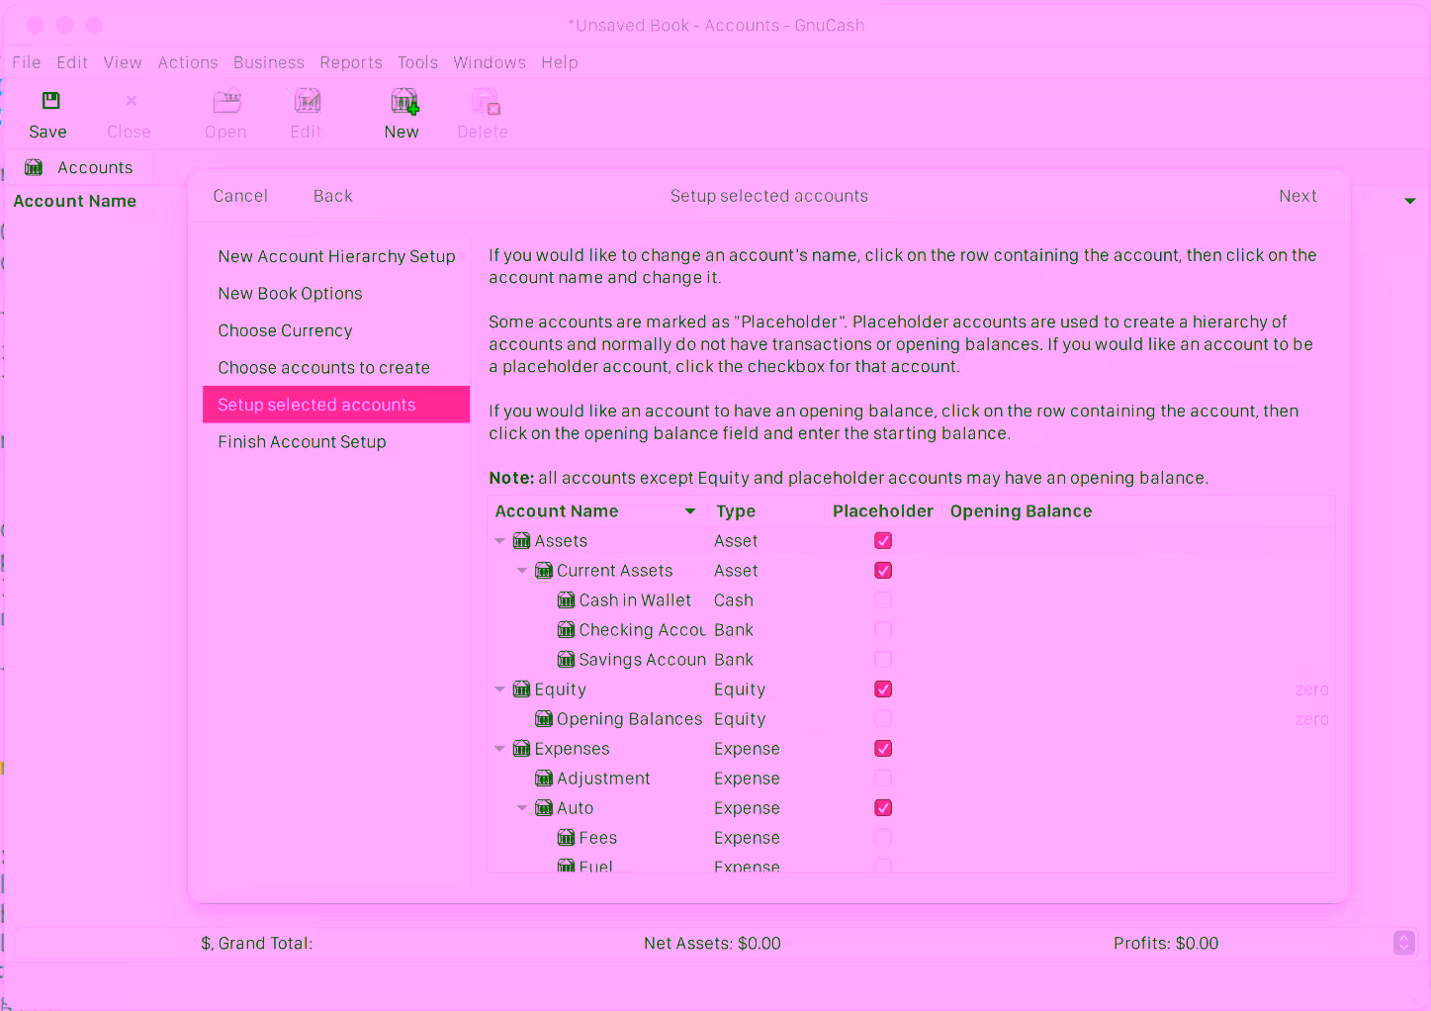Collapse the Current Assets tree node

tap(522, 571)
